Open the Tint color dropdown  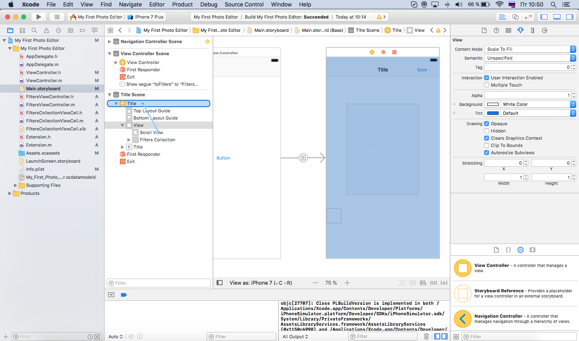pos(538,113)
